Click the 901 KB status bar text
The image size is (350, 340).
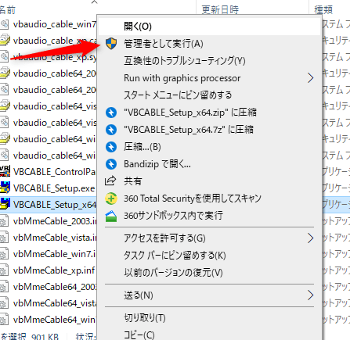click(x=45, y=336)
